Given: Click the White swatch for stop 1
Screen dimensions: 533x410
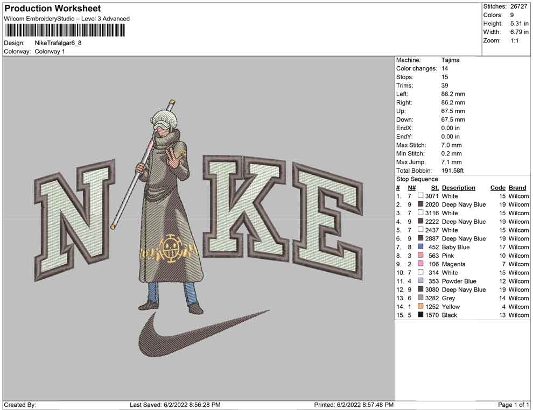Looking at the screenshot, I should click(x=420, y=196).
